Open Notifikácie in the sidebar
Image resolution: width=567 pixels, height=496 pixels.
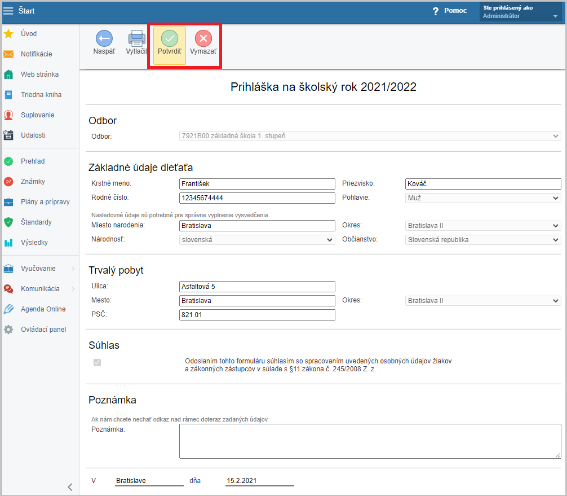point(36,54)
